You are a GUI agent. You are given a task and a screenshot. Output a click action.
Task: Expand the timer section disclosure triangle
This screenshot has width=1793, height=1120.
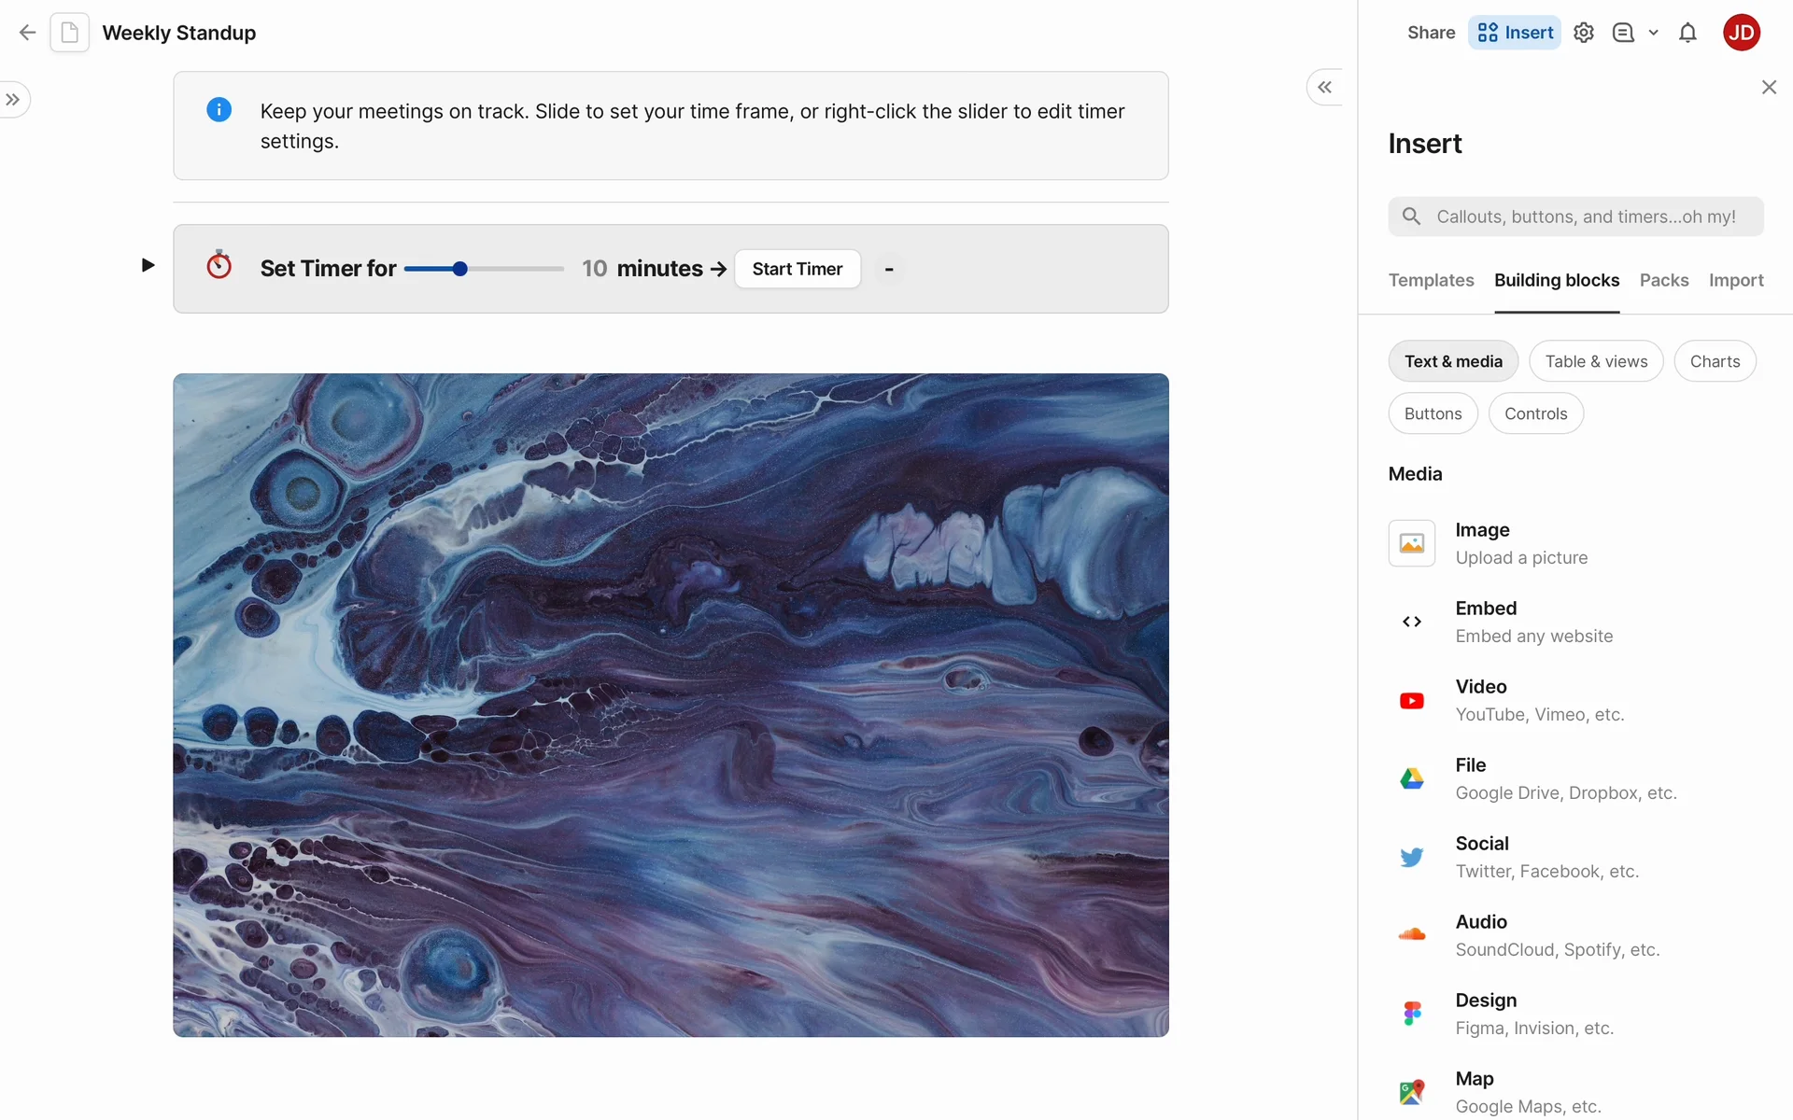pyautogui.click(x=148, y=265)
